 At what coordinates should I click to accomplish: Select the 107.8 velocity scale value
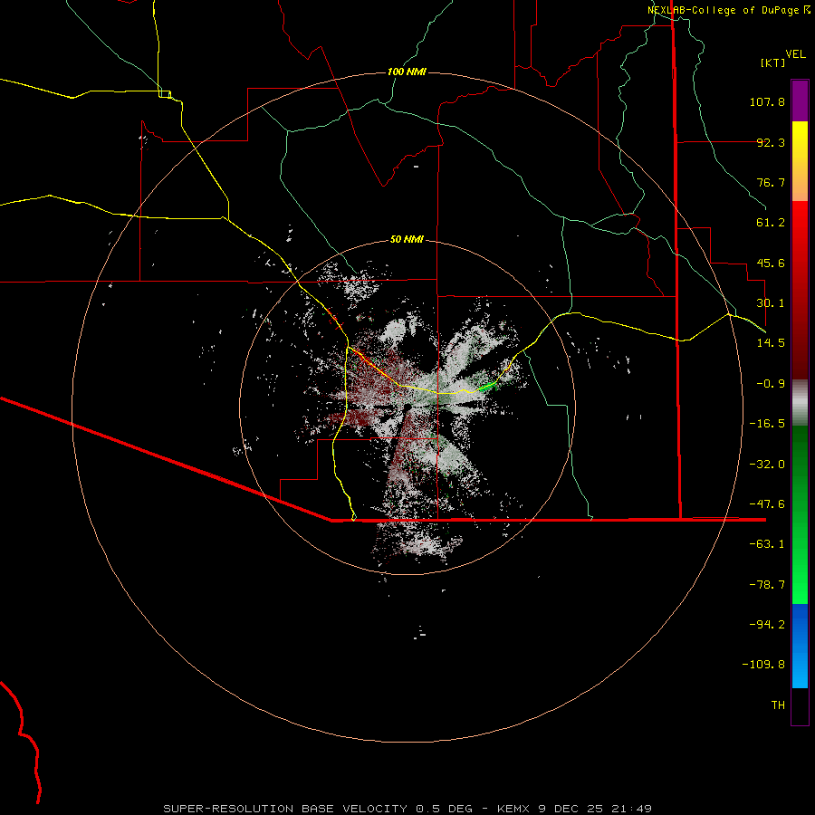[x=767, y=101]
